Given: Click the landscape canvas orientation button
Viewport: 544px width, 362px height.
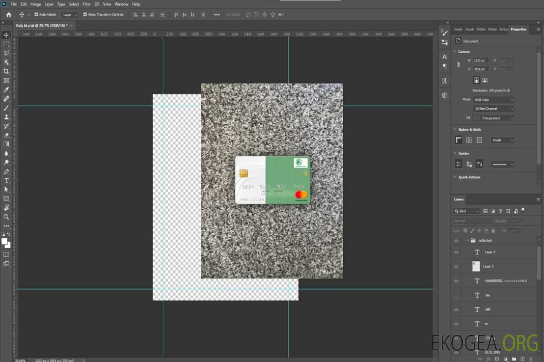Looking at the screenshot, I should click(485, 80).
